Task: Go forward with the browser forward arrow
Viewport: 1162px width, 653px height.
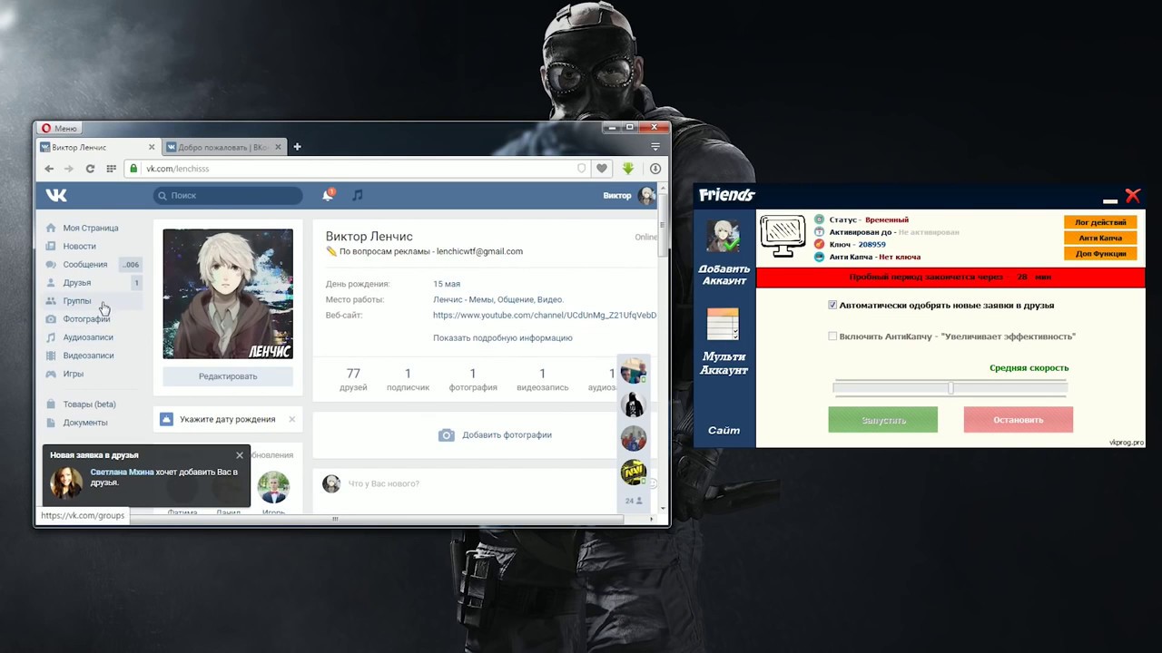Action: (x=69, y=169)
